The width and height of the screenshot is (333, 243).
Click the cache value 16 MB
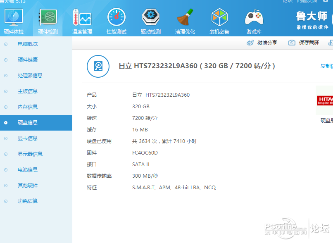[140, 130]
